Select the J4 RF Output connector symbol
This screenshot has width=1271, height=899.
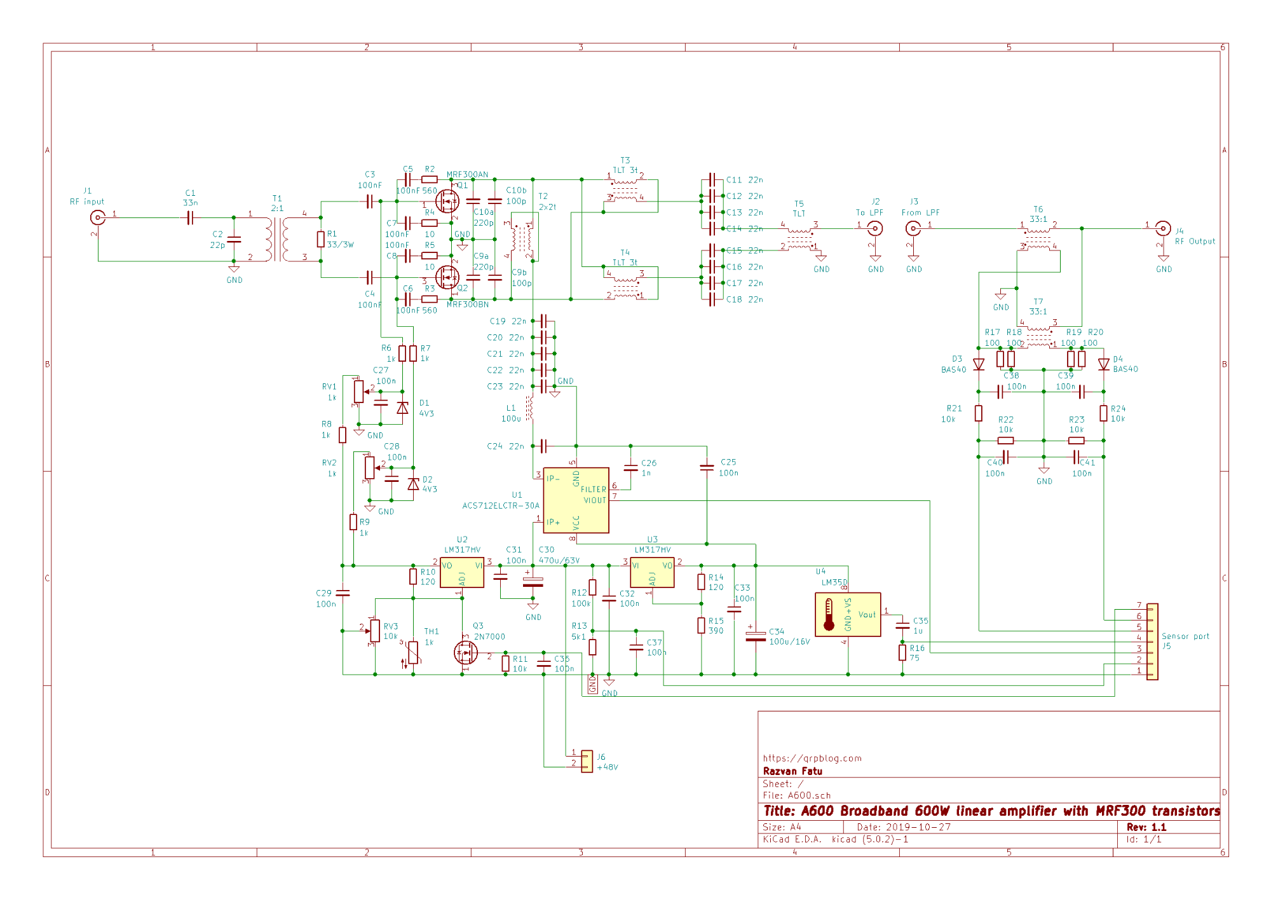click(x=1162, y=228)
